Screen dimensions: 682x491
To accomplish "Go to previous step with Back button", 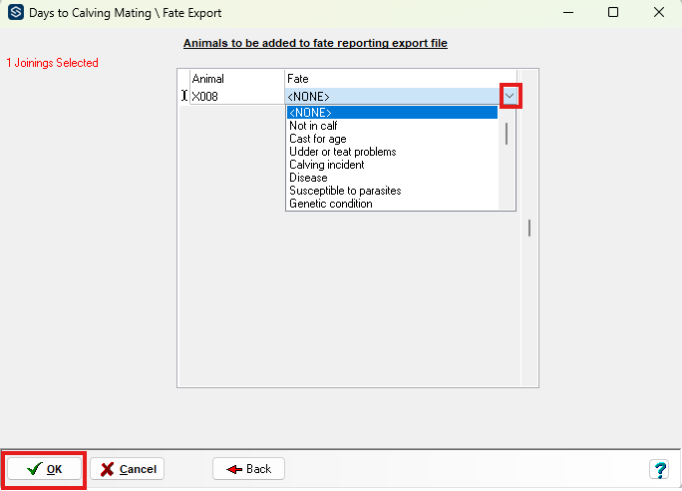I will (248, 469).
